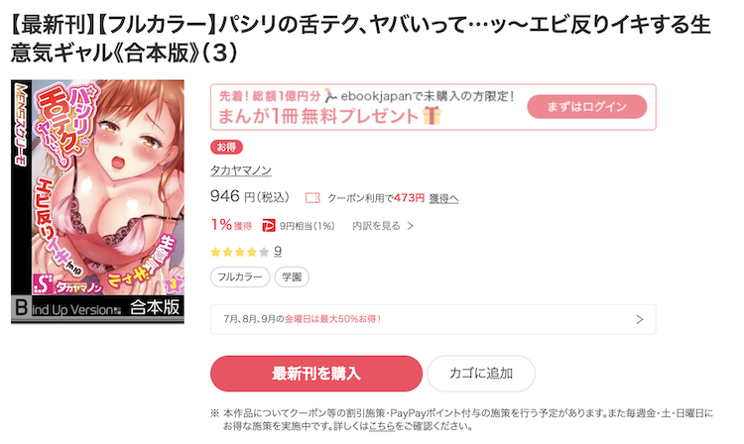Click chevron arrow on Friday 50% promo bar
This screenshot has width=744, height=444.
click(639, 319)
